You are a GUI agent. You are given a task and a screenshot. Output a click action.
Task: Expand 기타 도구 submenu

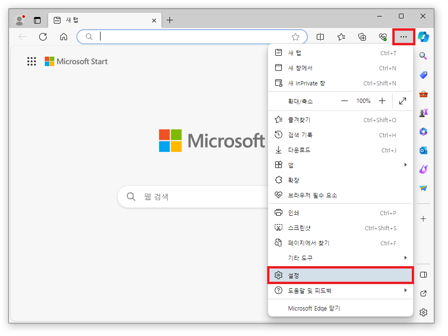click(340, 258)
